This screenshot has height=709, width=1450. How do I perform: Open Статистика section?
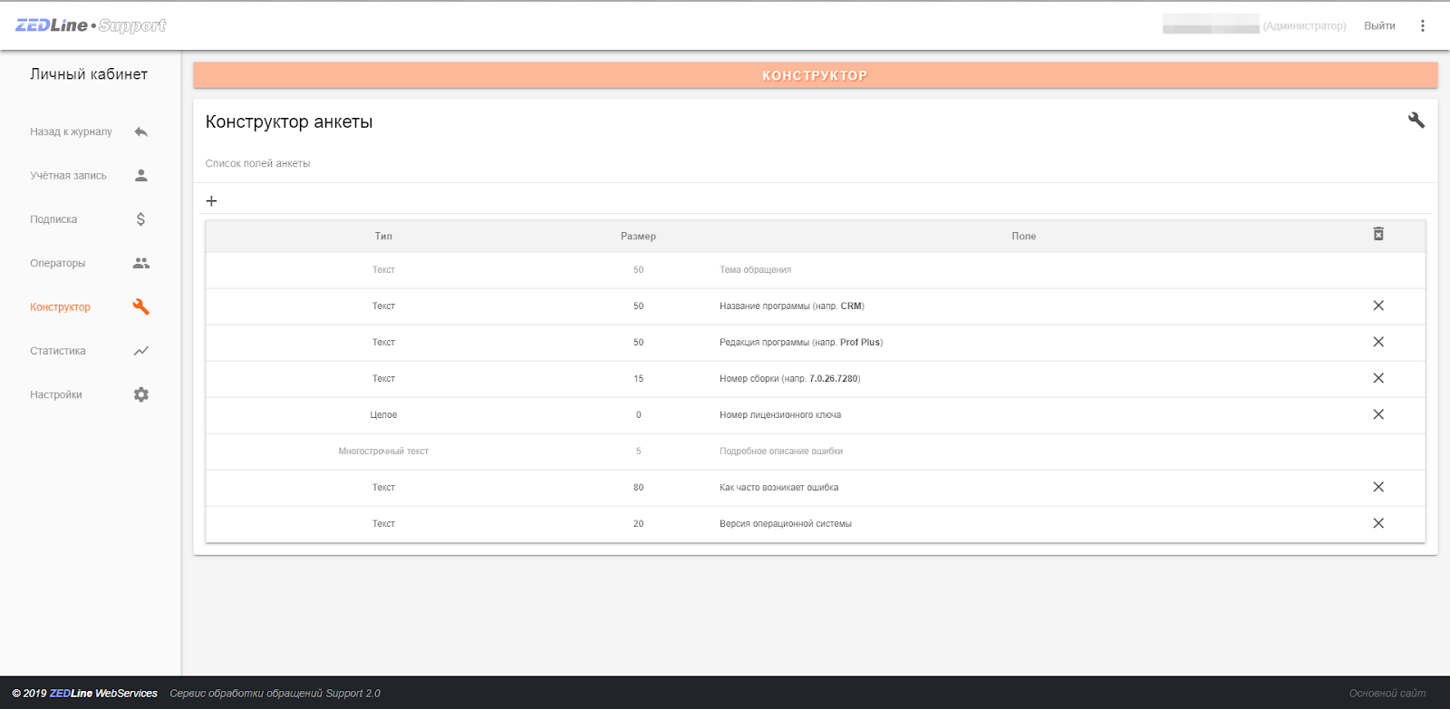coord(57,351)
